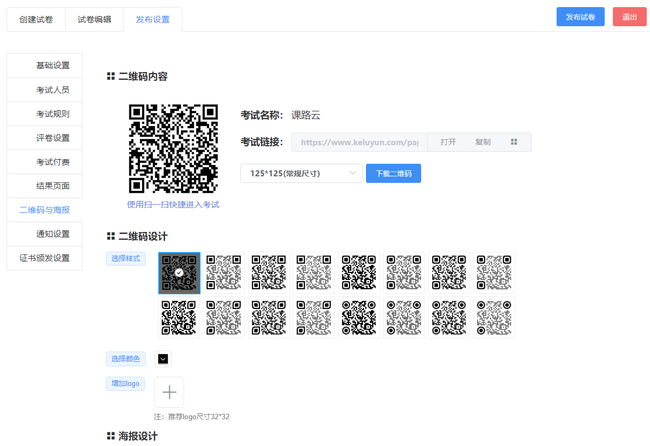Open 考试付费 in the sidebar
The width and height of the screenshot is (650, 446).
45,162
